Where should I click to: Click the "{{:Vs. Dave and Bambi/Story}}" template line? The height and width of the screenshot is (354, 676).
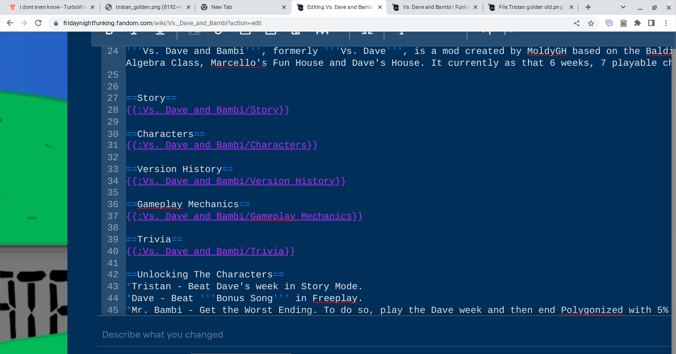(208, 110)
